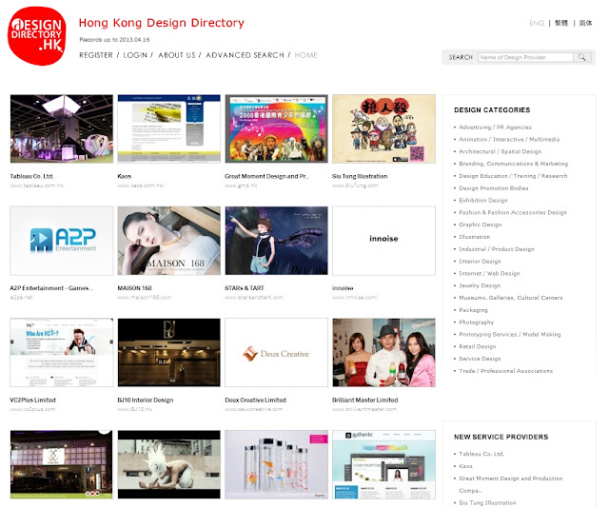The image size is (609, 508).
Task: Open the STARs & TART illustration thumbnail
Action: pyautogui.click(x=277, y=241)
